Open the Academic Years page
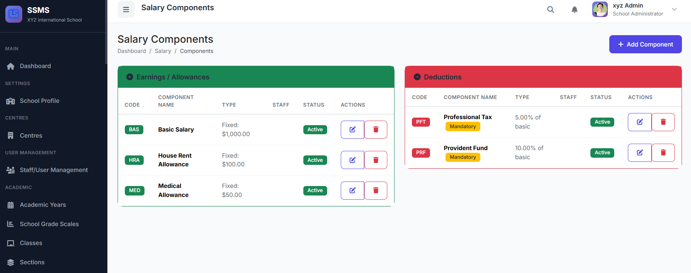The width and height of the screenshot is (691, 273). click(43, 205)
